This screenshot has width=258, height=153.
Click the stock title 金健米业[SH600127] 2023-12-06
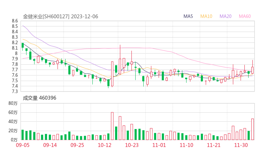click(x=61, y=17)
